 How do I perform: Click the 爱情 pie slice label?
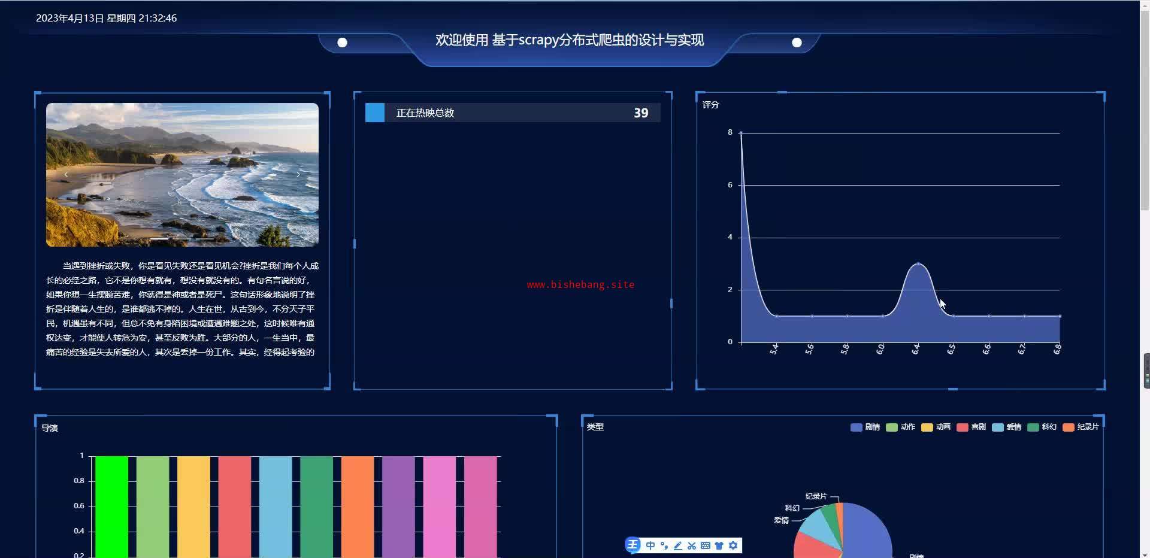[782, 520]
